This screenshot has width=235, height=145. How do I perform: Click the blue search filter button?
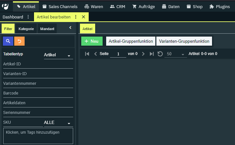(x=8, y=41)
